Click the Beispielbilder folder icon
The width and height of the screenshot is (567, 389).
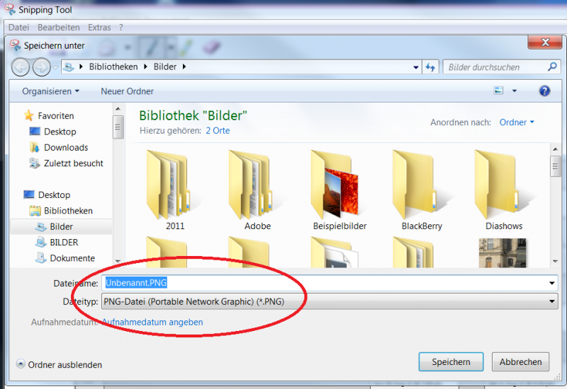pyautogui.click(x=335, y=185)
